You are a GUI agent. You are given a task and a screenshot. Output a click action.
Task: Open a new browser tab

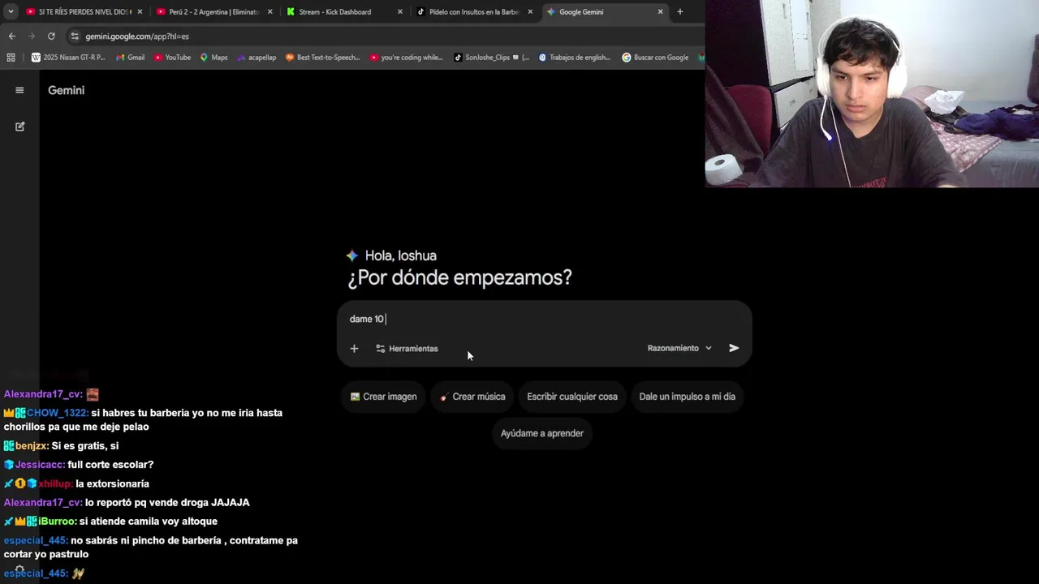coord(679,12)
